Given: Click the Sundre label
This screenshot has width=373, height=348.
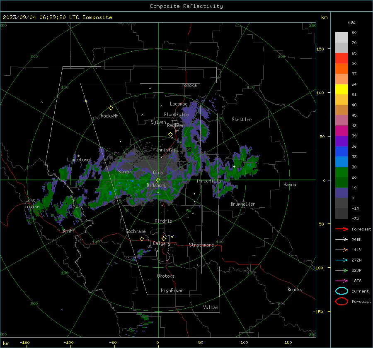Looking at the screenshot, I should pos(126,171).
